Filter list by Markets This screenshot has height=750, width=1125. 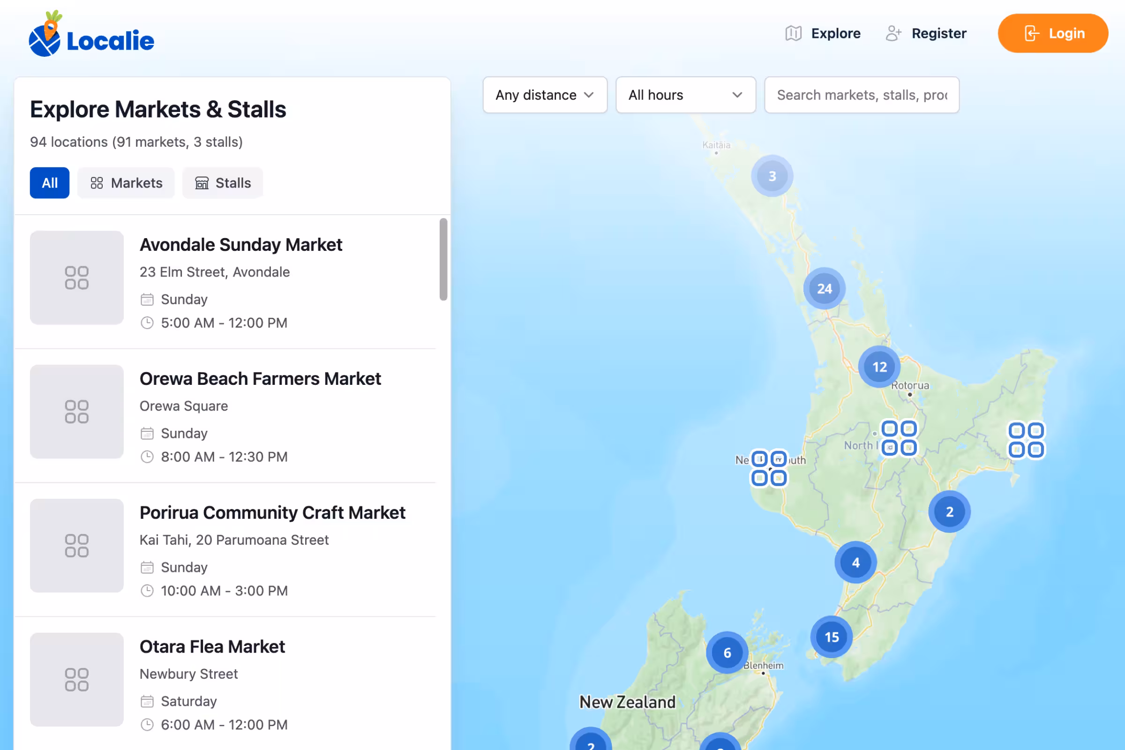[x=126, y=183]
